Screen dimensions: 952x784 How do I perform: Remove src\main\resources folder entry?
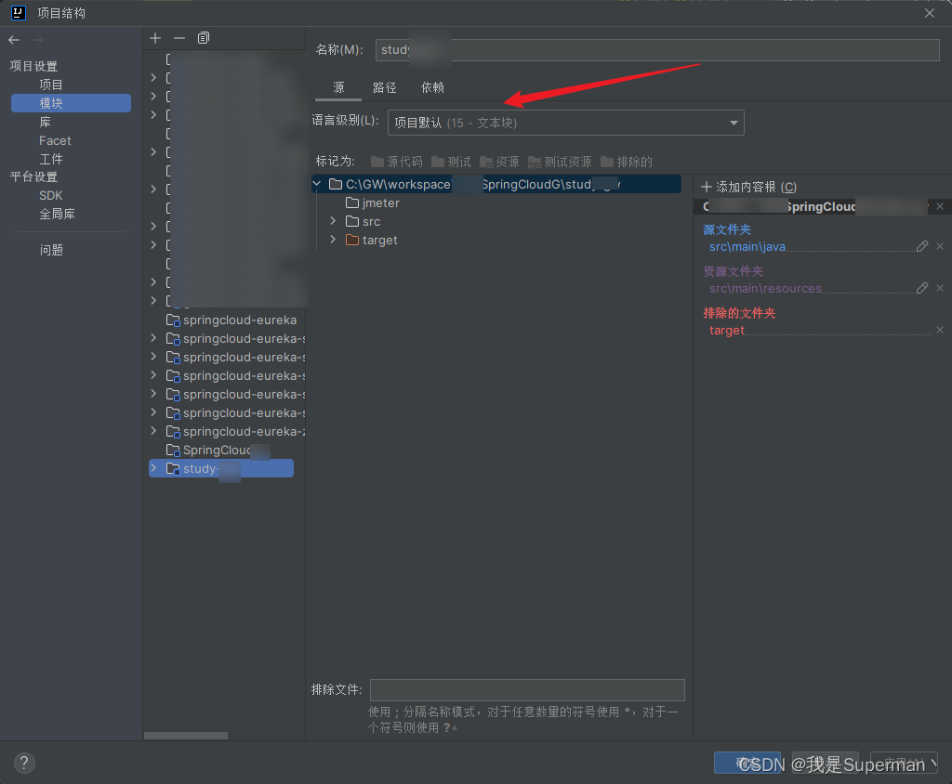coord(940,288)
